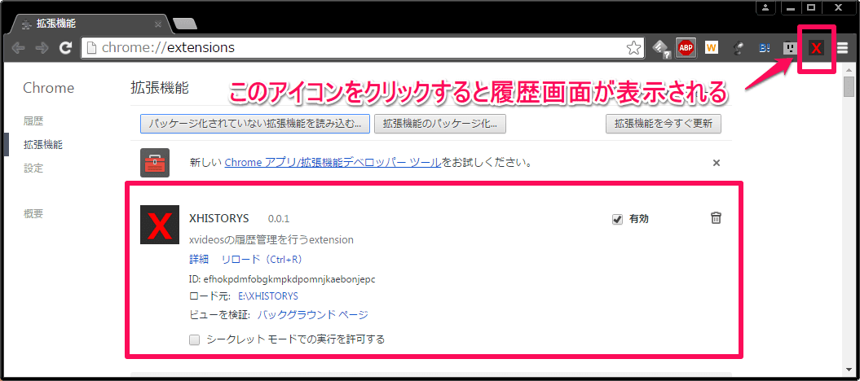This screenshot has width=860, height=381.
Task: Enable シークレット モードでの実行を許可する checkbox
Action: tap(194, 340)
